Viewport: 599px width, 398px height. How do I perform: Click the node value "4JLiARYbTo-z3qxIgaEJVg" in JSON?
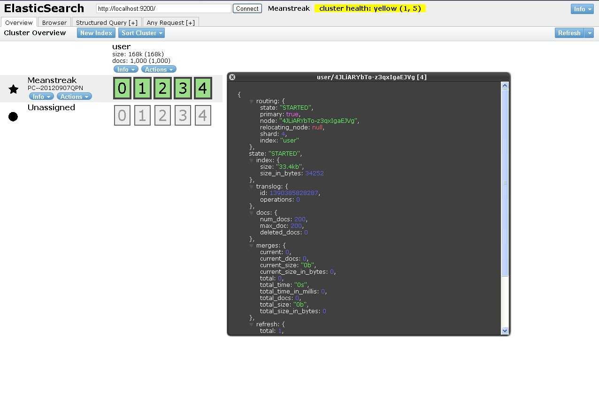pyautogui.click(x=318, y=121)
